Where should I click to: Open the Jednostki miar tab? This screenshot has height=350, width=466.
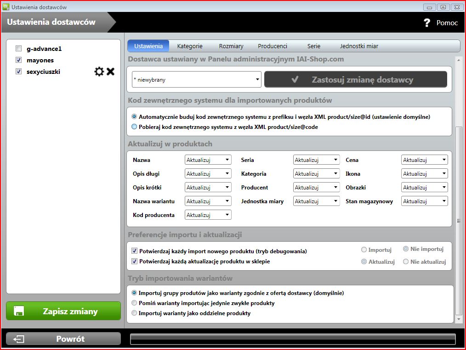(x=359, y=46)
